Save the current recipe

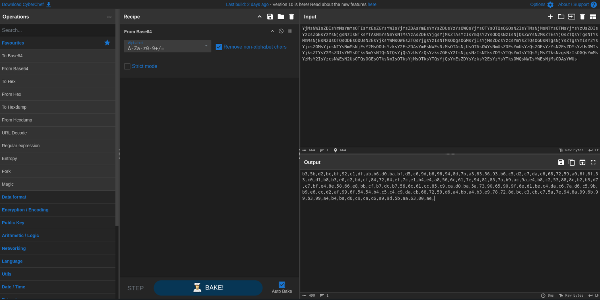click(x=270, y=17)
